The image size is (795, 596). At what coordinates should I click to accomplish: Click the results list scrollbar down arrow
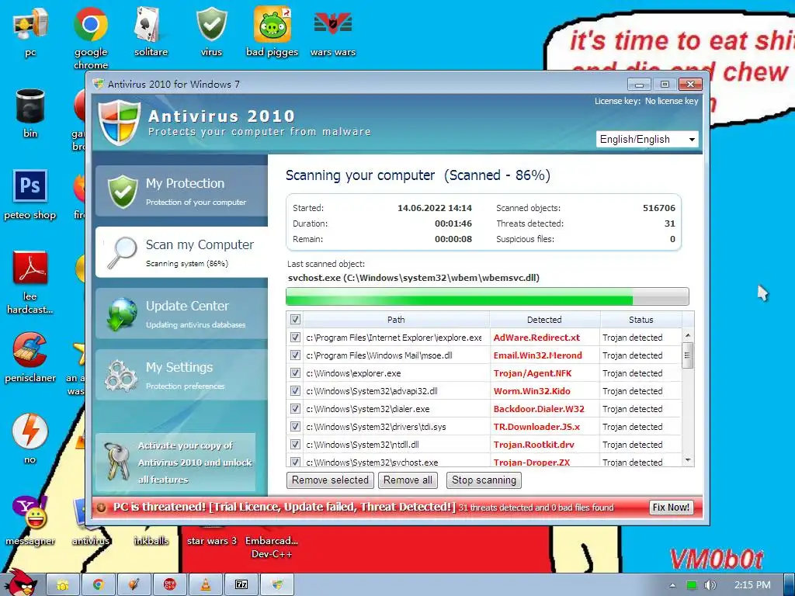click(688, 460)
